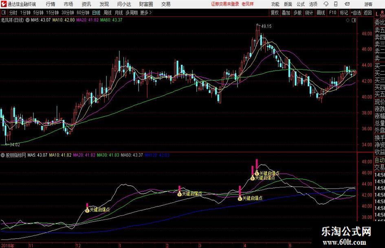
Task: Open the F10 company info button
Action: (333, 13)
